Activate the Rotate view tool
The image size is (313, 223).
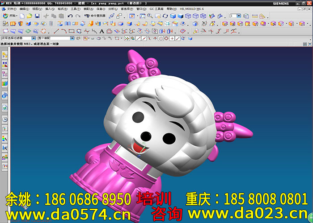pos(165,16)
